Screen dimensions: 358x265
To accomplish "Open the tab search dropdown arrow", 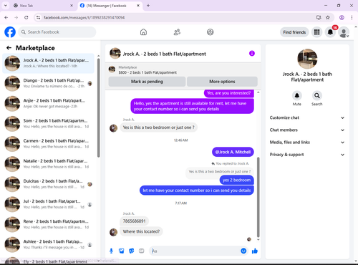I will pyautogui.click(x=6, y=6).
